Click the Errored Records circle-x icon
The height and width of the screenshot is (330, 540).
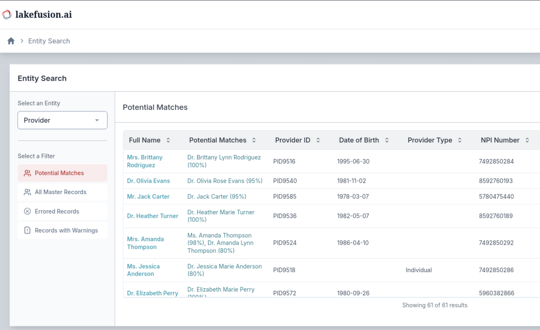pyautogui.click(x=27, y=211)
